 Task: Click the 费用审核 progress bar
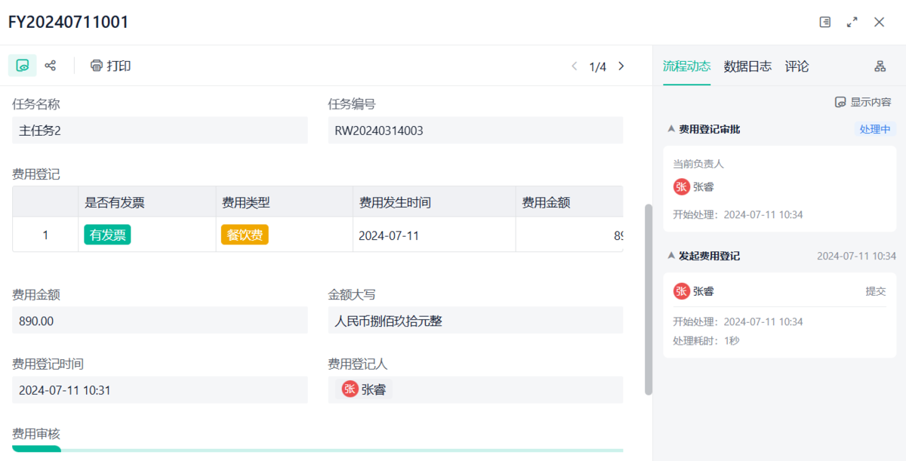317,450
